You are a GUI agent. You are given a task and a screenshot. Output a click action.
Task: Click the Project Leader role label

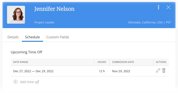click(x=44, y=22)
